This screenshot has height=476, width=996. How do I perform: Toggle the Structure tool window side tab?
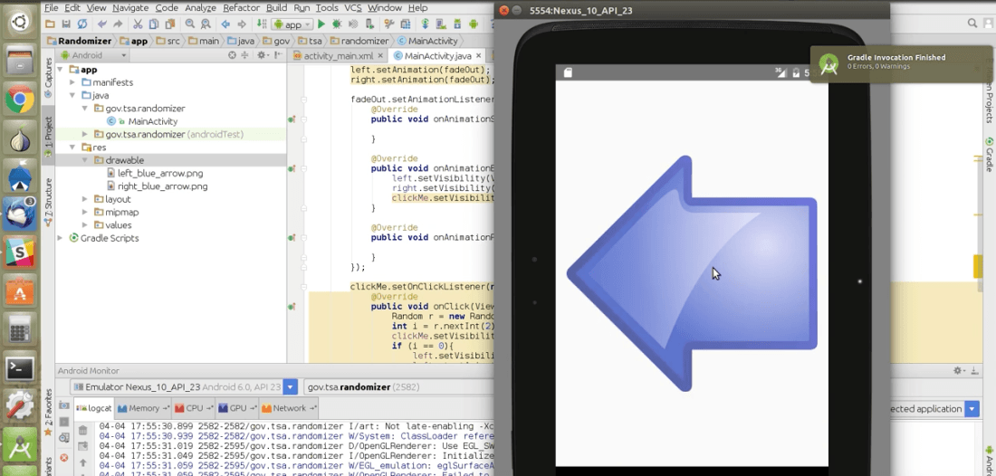pyautogui.click(x=49, y=201)
